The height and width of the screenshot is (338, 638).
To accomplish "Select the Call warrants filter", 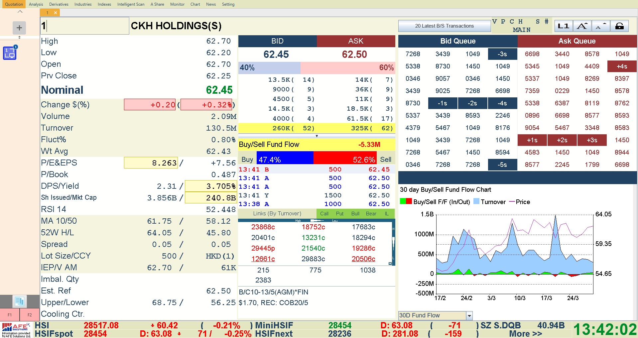I will coord(324,214).
